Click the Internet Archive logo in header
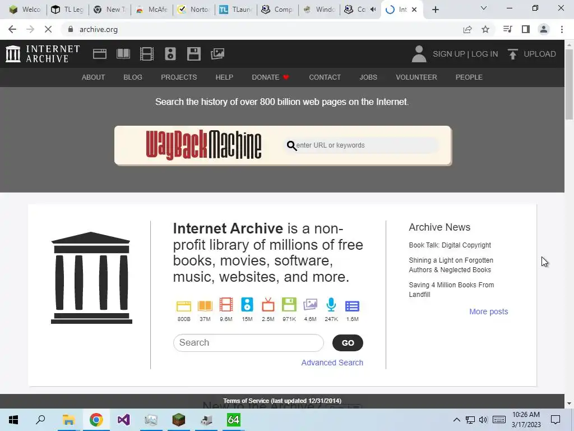Screen dimensions: 574x431 43,54
